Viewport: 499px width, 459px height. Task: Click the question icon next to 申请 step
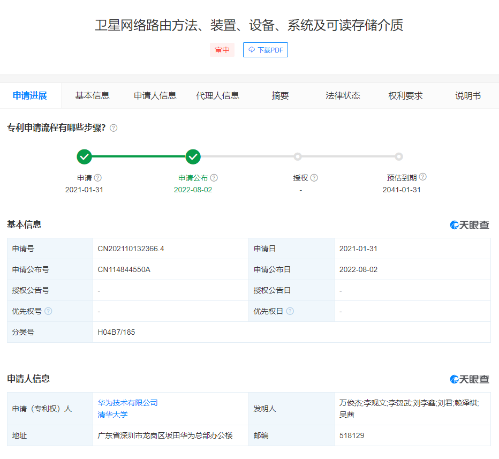[x=97, y=178]
